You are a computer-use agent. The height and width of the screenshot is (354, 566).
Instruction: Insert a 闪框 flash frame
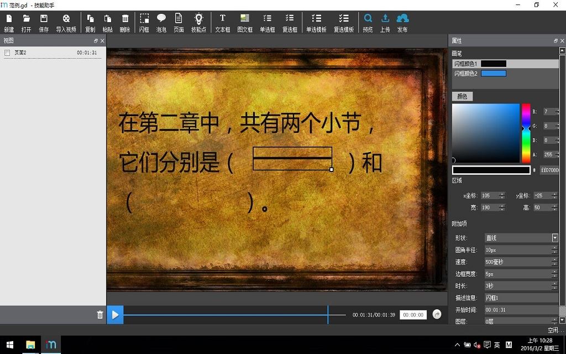tap(144, 23)
